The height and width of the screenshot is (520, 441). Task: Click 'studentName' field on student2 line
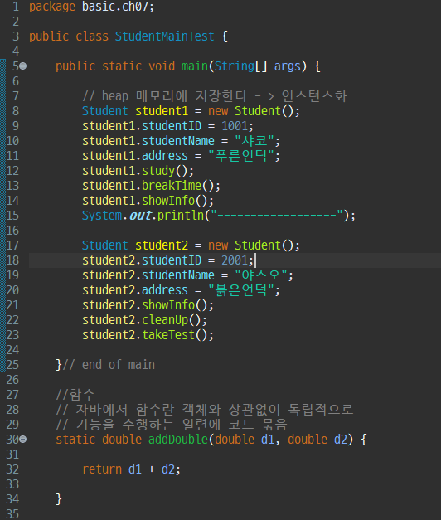(178, 275)
